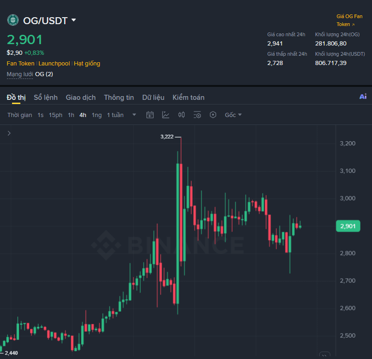Click the 24h OG volume 281.806,80
This screenshot has width=372, height=359.
coord(331,44)
